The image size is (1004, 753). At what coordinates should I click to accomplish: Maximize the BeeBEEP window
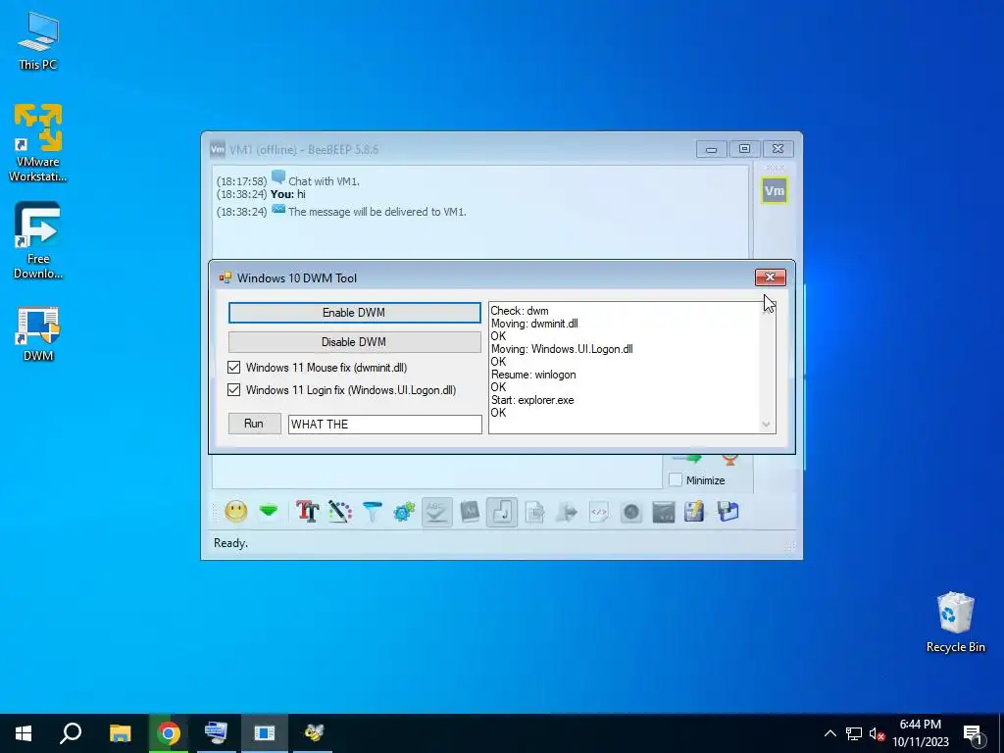tap(744, 149)
